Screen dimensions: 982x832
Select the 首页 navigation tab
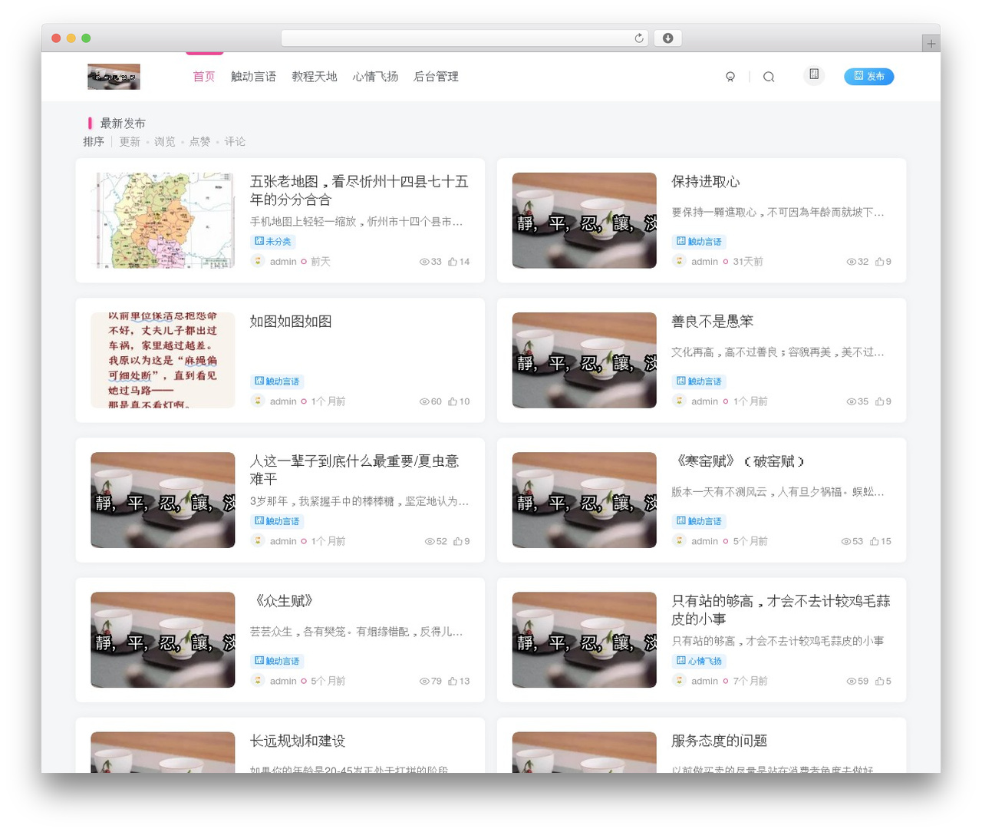[204, 77]
